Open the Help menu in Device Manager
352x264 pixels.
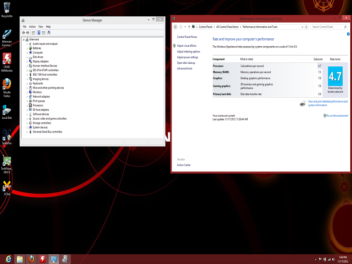(x=48, y=26)
